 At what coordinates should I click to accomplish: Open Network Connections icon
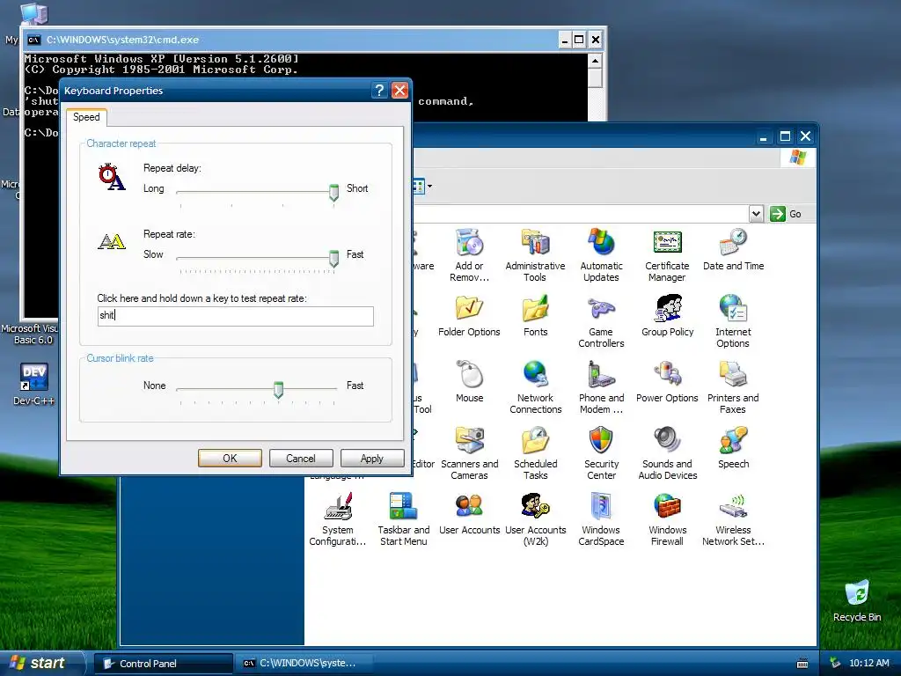(536, 387)
